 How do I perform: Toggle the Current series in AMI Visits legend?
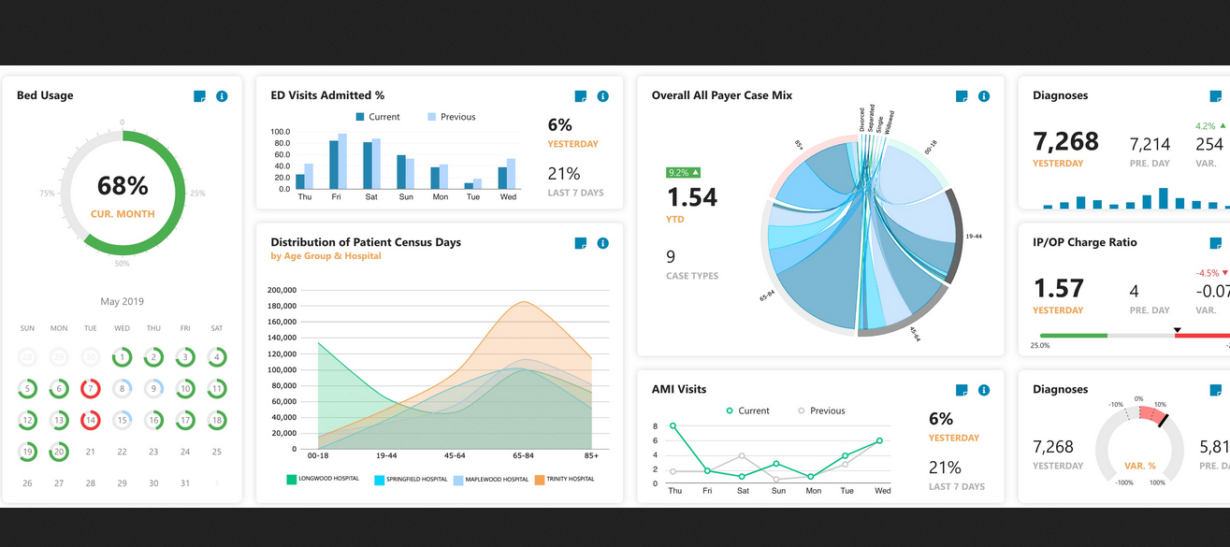(x=747, y=410)
